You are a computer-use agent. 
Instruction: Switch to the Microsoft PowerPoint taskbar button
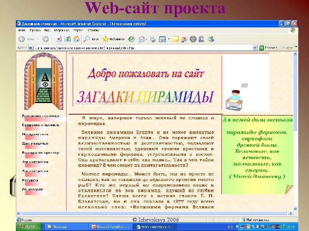coord(110,227)
